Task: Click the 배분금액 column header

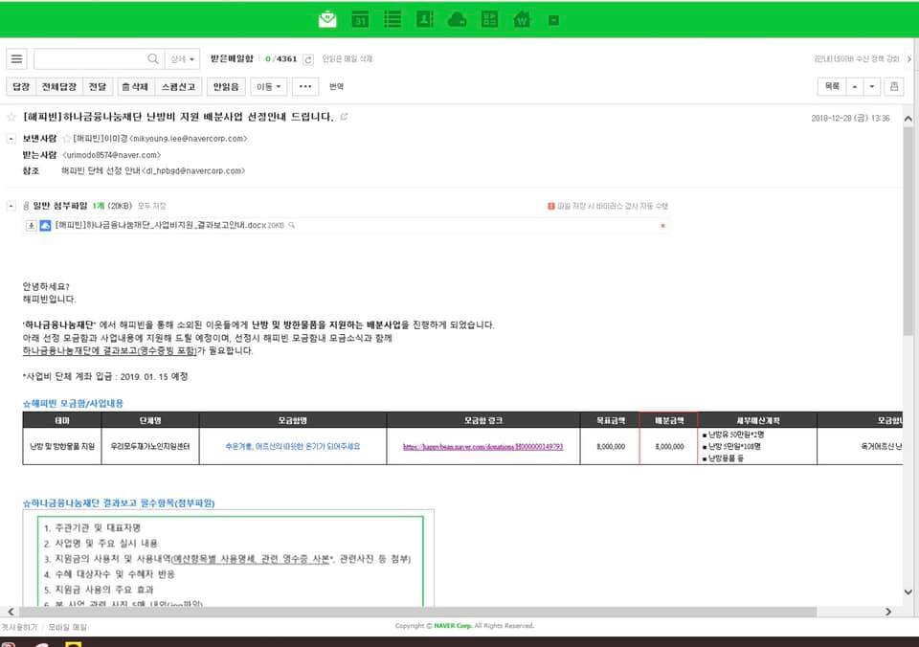Action: coord(669,420)
